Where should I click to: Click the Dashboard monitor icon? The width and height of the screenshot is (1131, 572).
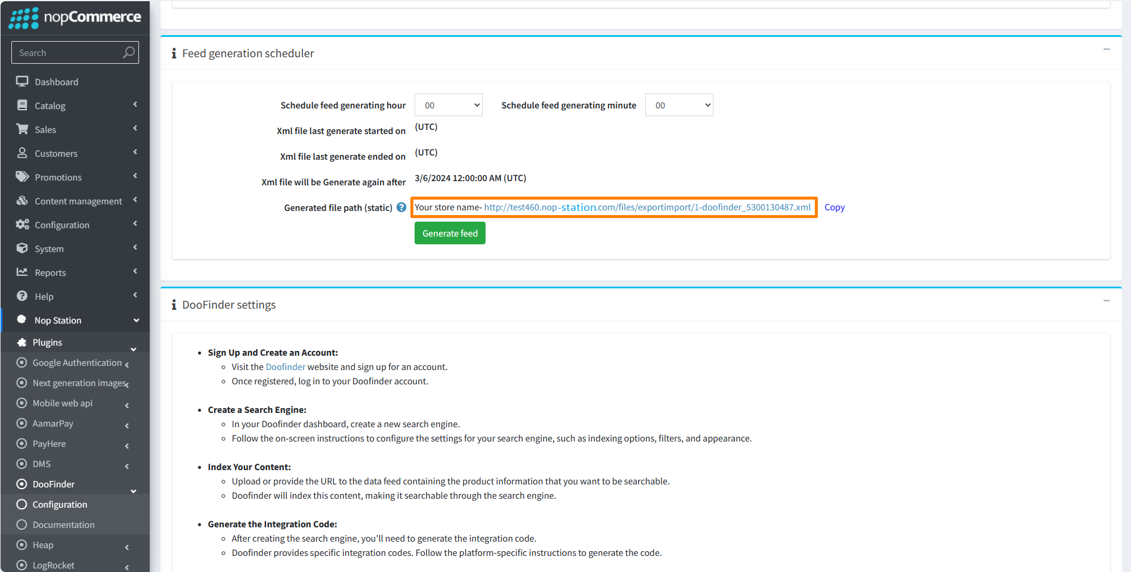pyautogui.click(x=22, y=82)
